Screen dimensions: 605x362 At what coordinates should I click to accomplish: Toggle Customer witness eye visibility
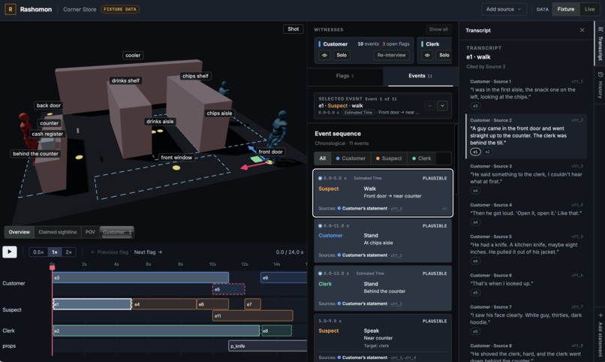tap(324, 55)
